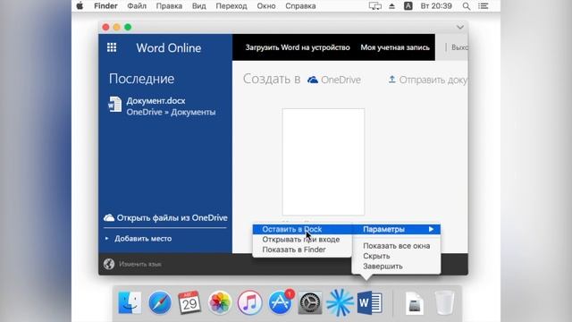Click the upload arrow icon for Отправить документ
This screenshot has width=572, height=322.
[391, 80]
